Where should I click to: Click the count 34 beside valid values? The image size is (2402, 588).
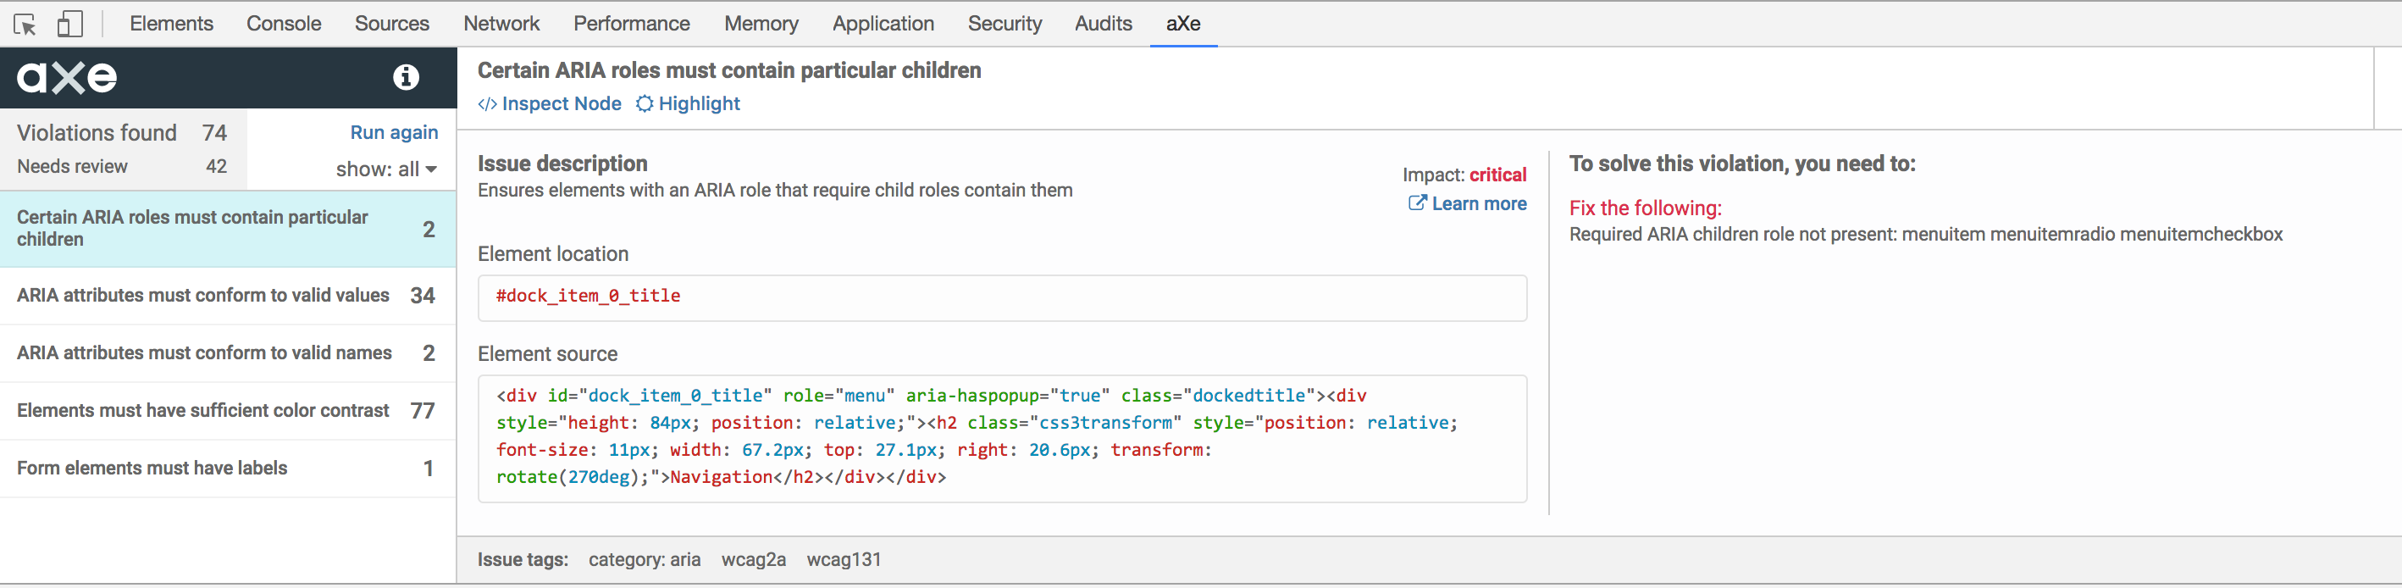coord(423,296)
